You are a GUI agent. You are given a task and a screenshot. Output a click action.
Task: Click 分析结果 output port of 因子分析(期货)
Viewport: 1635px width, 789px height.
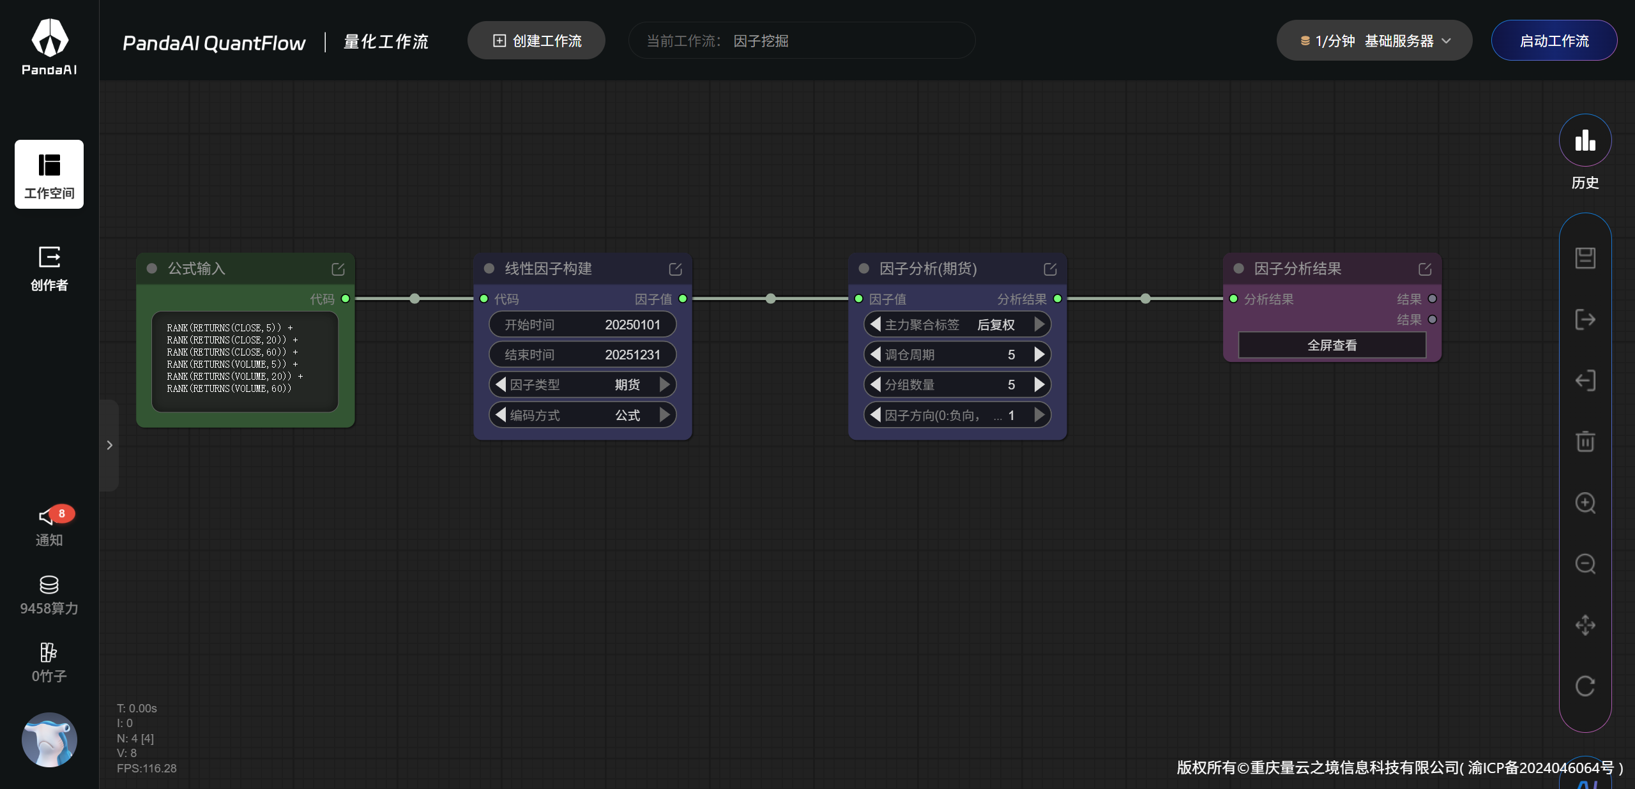[x=1058, y=299]
